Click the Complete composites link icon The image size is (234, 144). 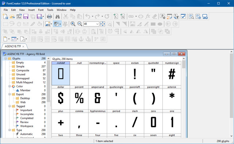point(131,16)
